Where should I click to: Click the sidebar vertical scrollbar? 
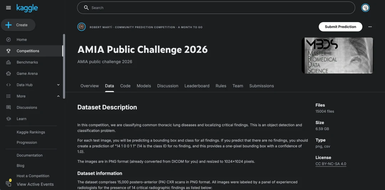coord(64,66)
